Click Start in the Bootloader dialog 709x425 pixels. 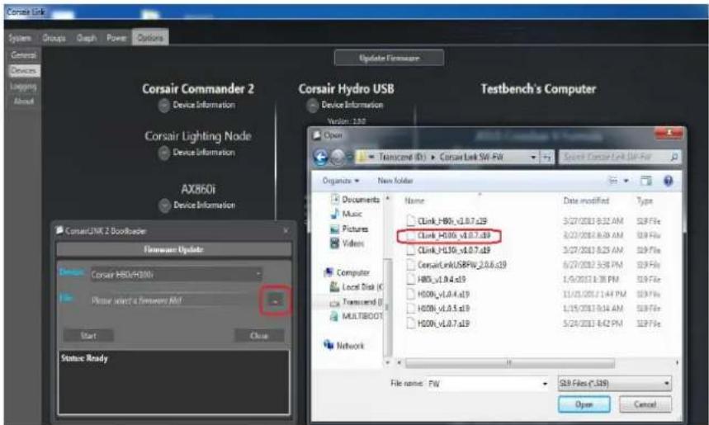pos(88,336)
